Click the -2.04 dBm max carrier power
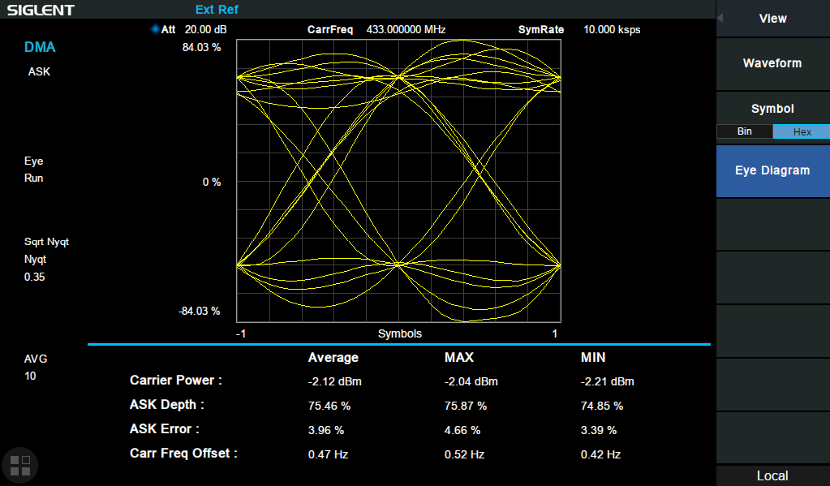 (x=471, y=381)
